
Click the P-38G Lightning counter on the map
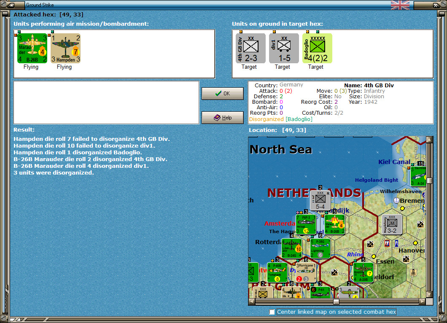(x=320, y=248)
